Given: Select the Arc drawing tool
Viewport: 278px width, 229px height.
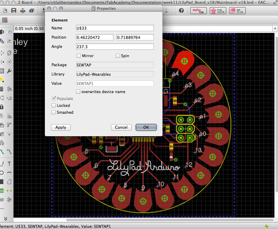Looking at the screenshot, I should (x=9, y=173).
